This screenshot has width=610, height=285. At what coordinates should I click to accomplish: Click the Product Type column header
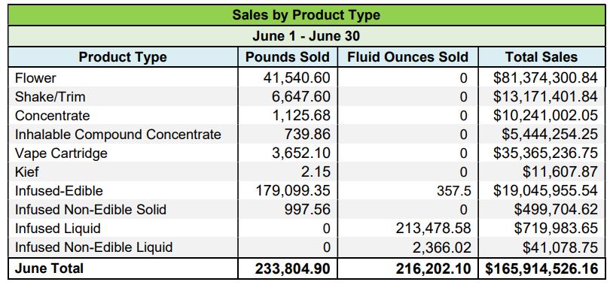pos(123,57)
